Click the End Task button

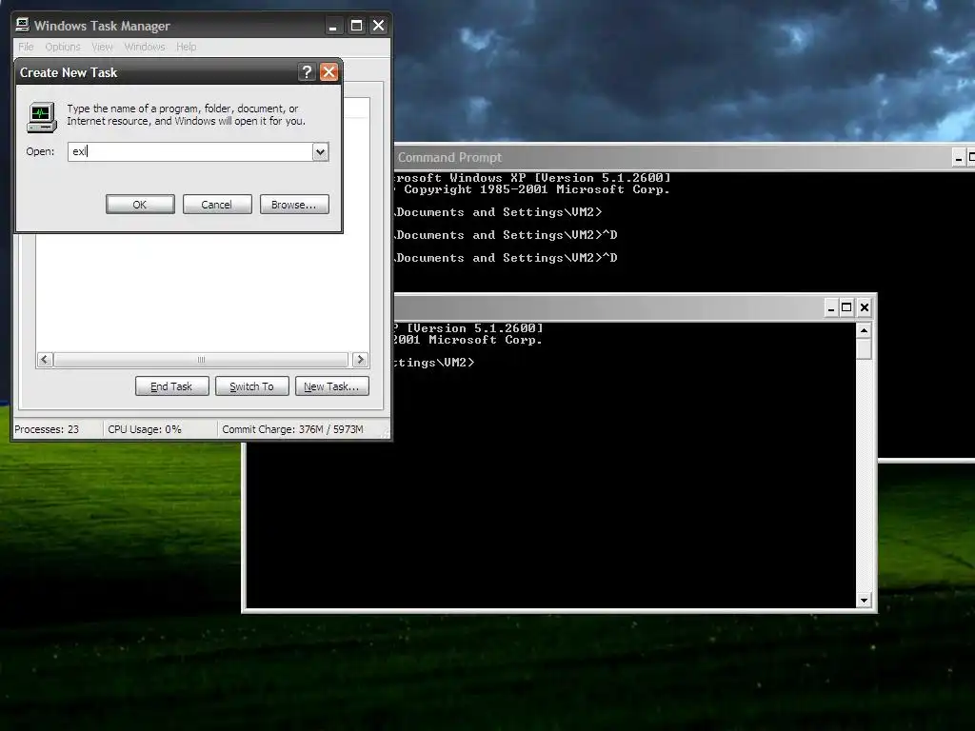[x=171, y=386]
